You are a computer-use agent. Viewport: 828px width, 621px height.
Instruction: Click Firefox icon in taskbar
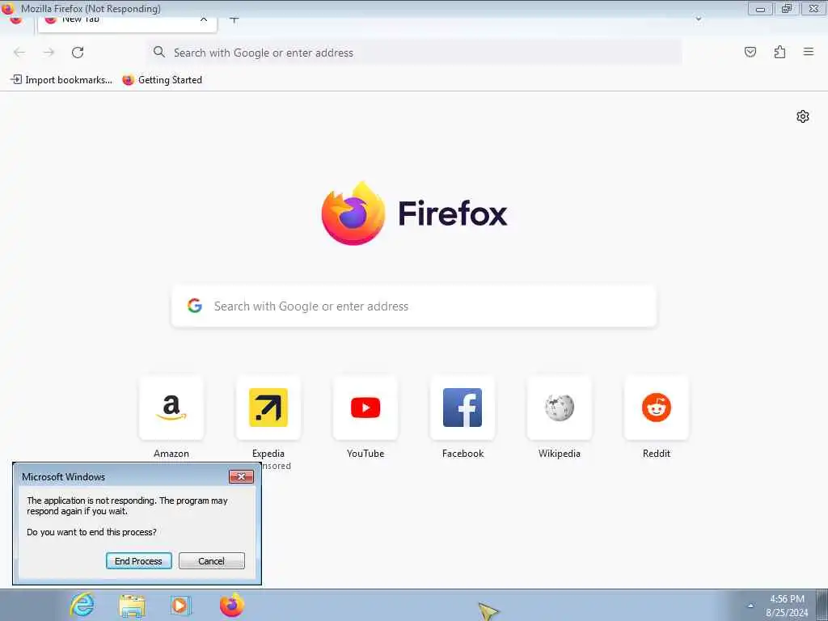click(x=231, y=605)
